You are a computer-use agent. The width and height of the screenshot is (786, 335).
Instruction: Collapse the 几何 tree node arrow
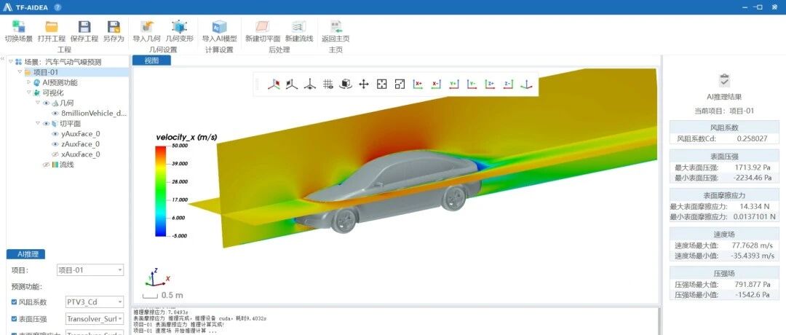click(x=38, y=103)
